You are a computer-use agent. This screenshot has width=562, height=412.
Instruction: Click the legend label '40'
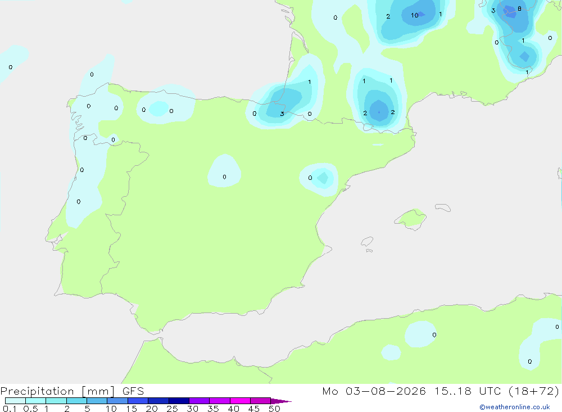tap(233, 409)
